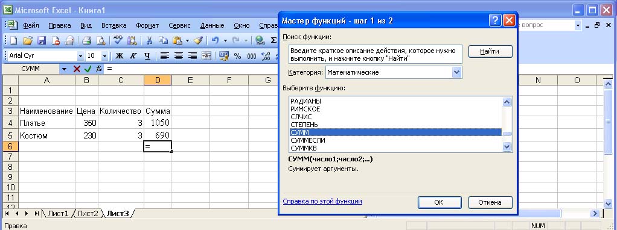Image resolution: width=617 pixels, height=230 pixels.
Task: Open the Формат menu
Action: (x=147, y=25)
